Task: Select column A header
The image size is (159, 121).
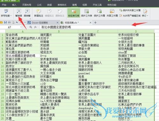Action: point(23,31)
